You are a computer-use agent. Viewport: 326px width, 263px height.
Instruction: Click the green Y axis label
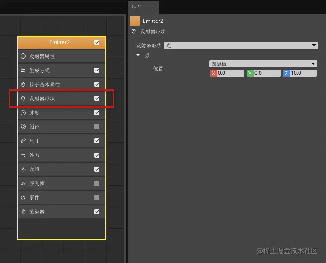point(250,73)
